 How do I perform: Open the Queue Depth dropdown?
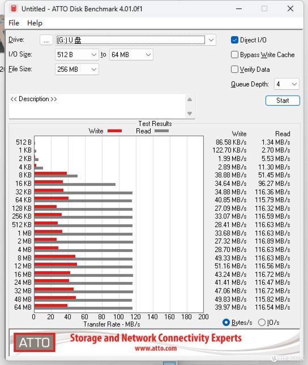click(x=287, y=84)
